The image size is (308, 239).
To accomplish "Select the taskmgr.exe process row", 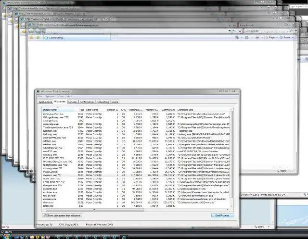I will (136, 131).
